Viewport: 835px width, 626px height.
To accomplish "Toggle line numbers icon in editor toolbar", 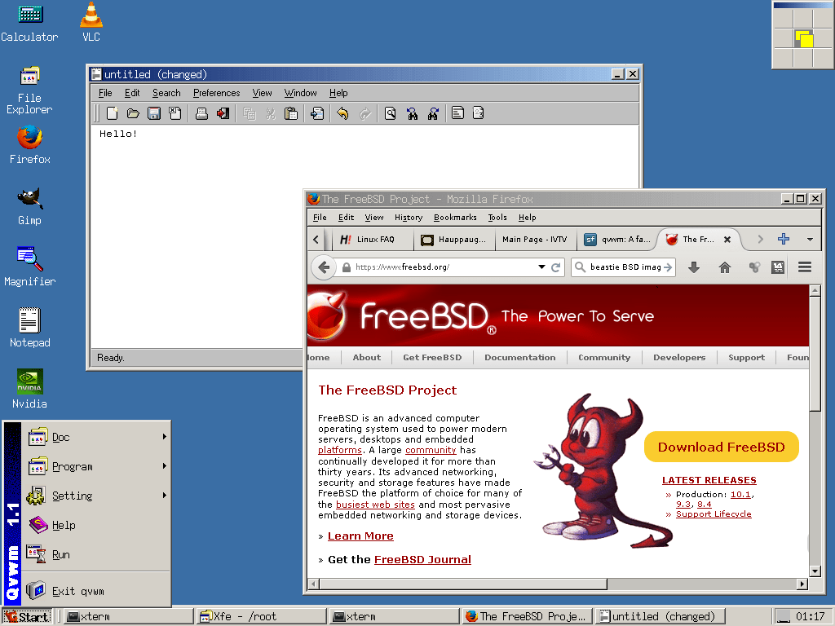I will pyautogui.click(x=478, y=113).
